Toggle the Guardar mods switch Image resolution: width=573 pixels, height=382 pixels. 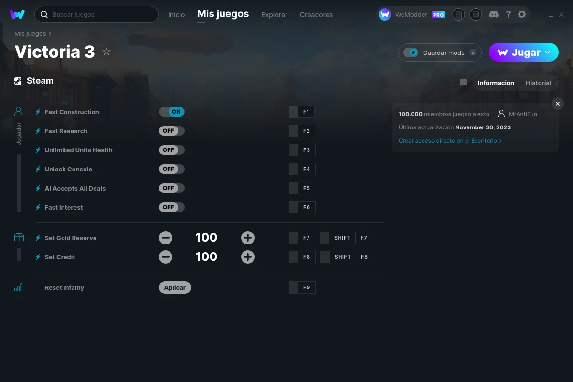tap(411, 53)
